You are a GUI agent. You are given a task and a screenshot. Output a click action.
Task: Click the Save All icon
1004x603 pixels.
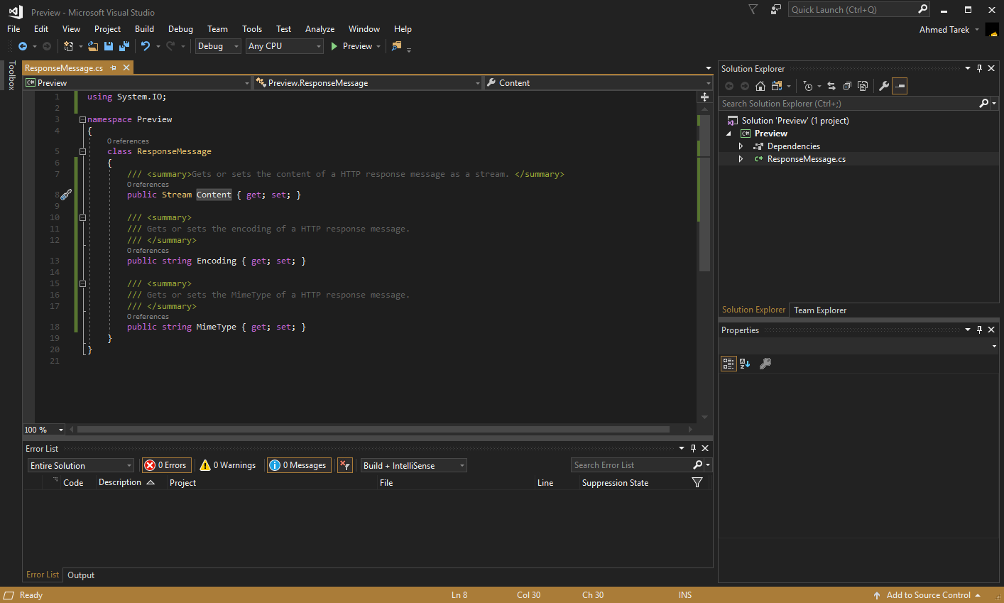click(124, 46)
